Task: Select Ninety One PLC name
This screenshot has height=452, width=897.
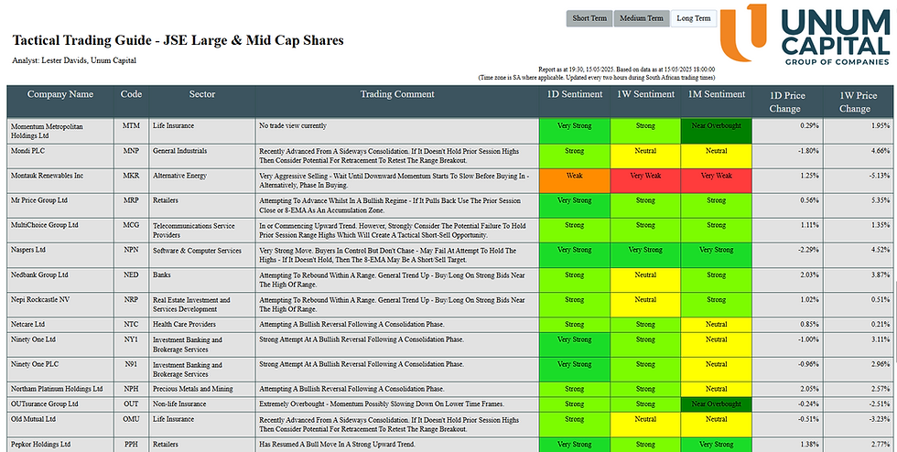Action: click(x=35, y=364)
